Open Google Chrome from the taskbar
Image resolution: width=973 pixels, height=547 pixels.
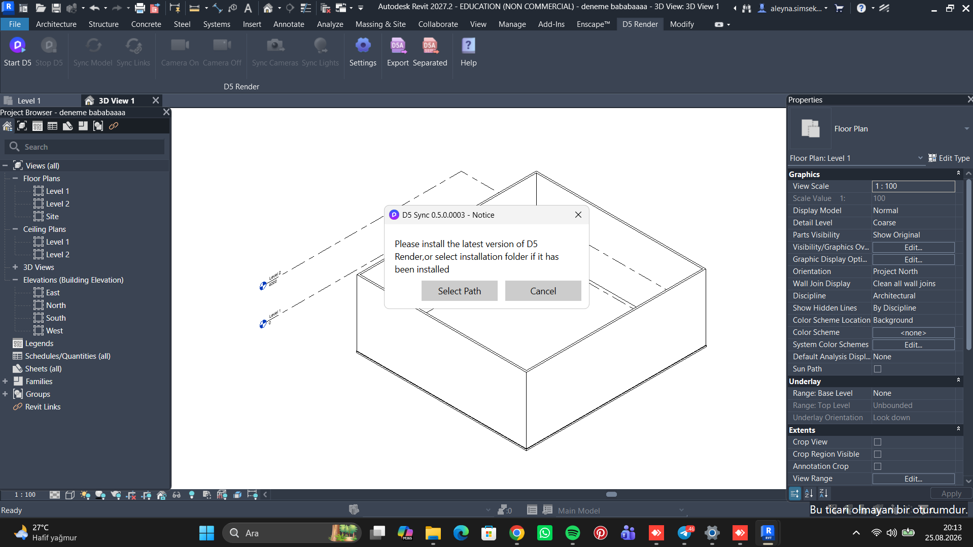pyautogui.click(x=517, y=533)
